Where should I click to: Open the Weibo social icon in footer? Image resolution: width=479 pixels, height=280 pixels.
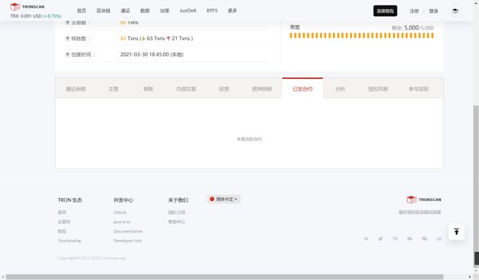[x=439, y=238]
